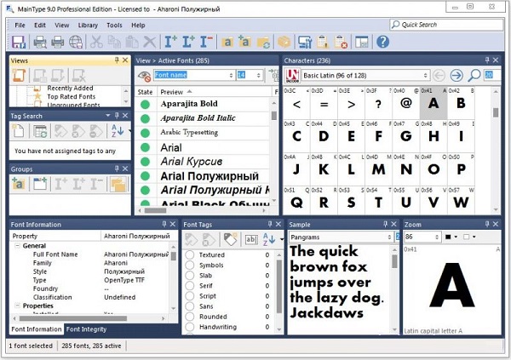Click the Print toolbar icon
Image resolution: width=511 pixels, height=360 pixels.
tap(58, 42)
